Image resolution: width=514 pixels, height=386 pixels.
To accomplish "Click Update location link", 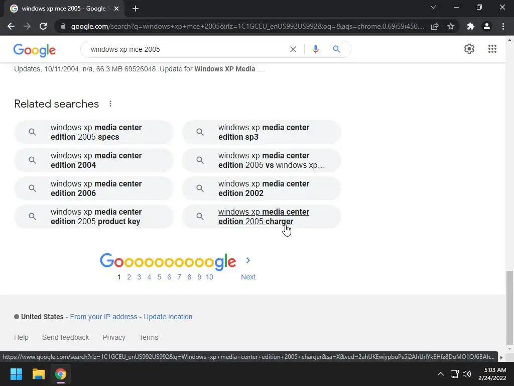I will [168, 317].
